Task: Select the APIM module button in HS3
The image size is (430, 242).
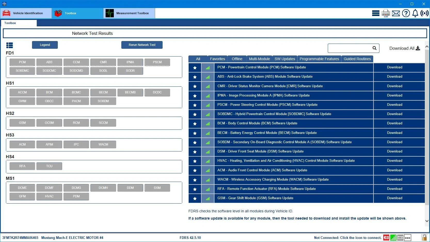Action: tap(49, 144)
